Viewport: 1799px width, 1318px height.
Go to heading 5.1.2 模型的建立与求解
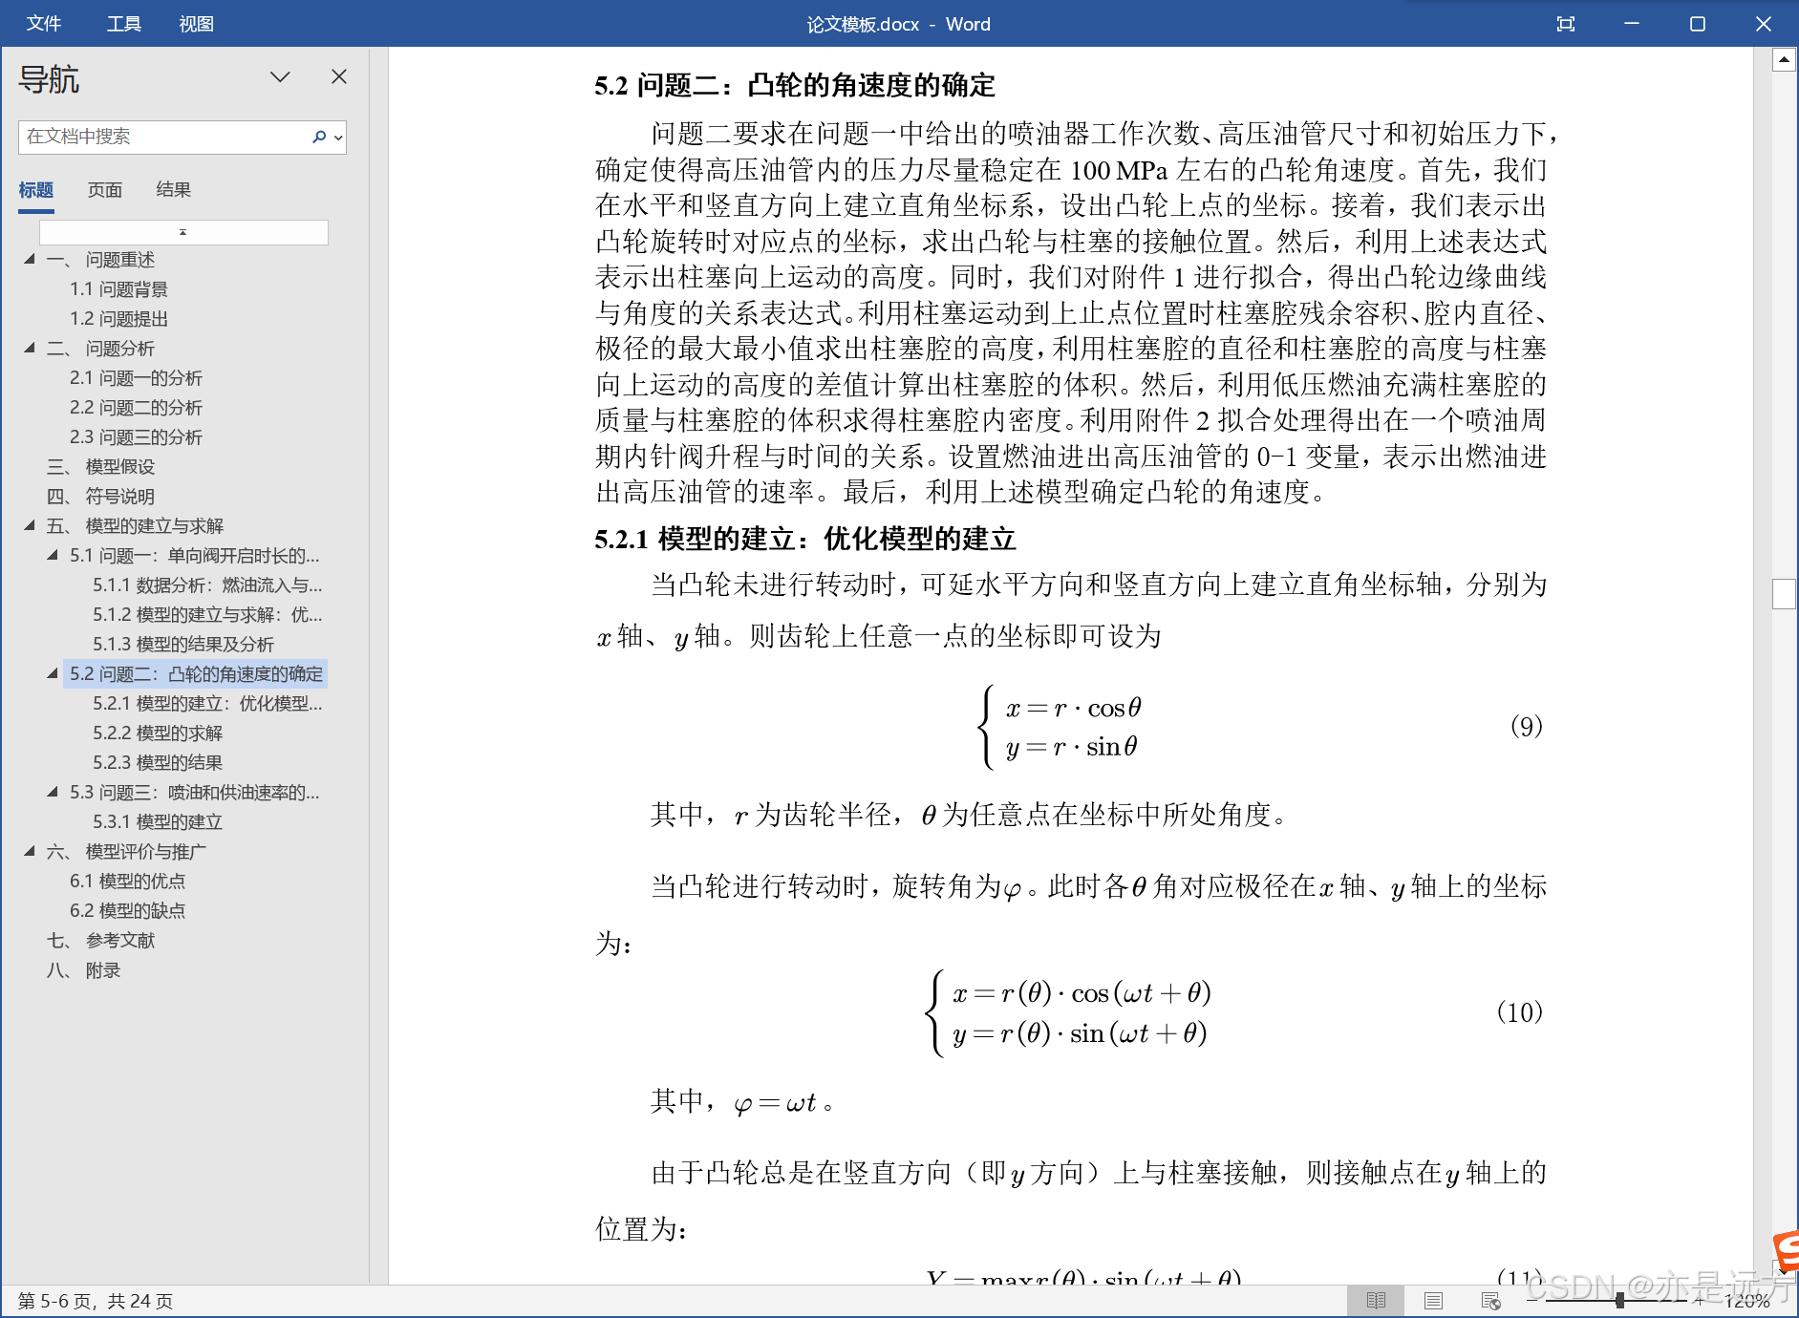(207, 615)
